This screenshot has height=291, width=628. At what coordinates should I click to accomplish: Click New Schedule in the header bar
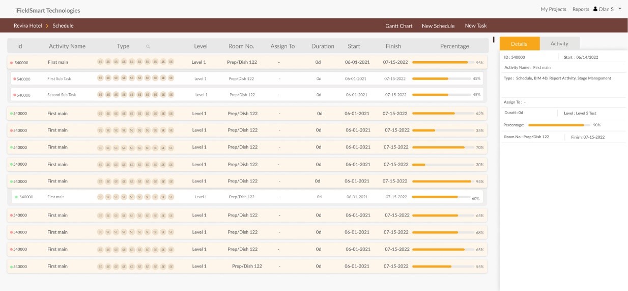(x=438, y=25)
